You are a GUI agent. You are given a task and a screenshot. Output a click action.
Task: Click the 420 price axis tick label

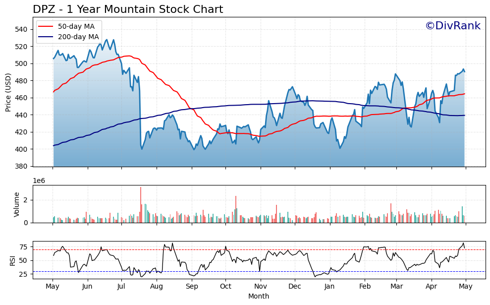(x=21, y=132)
